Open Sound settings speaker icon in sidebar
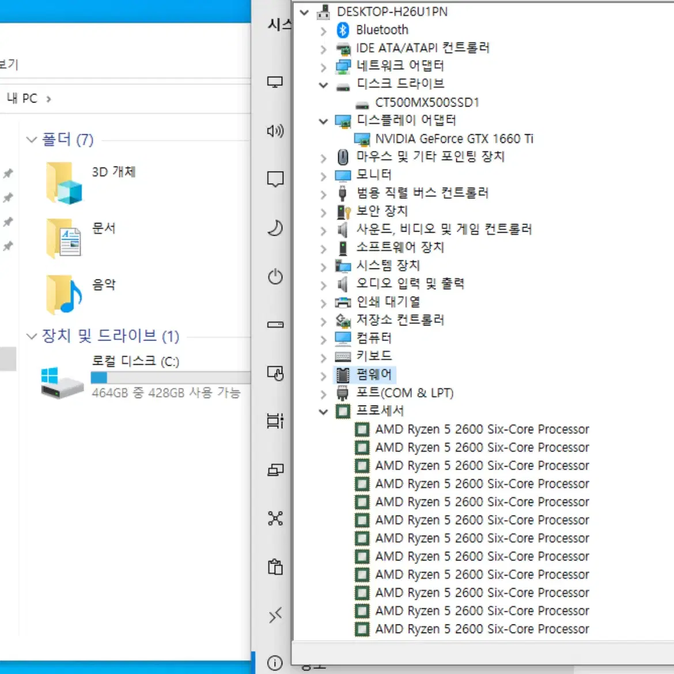Viewport: 674px width, 674px height. pos(275,131)
